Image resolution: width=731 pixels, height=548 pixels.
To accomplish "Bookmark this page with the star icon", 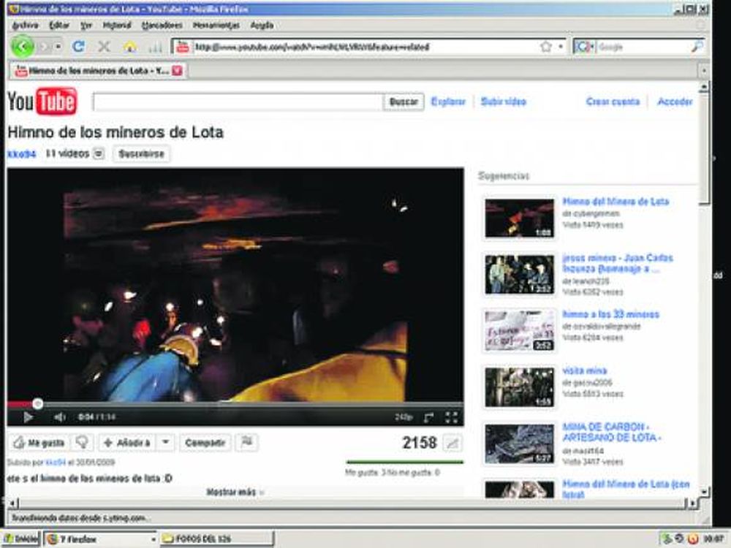I will point(545,47).
